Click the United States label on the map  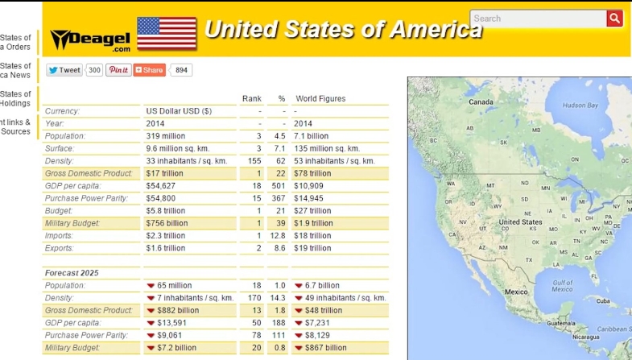[x=520, y=221]
